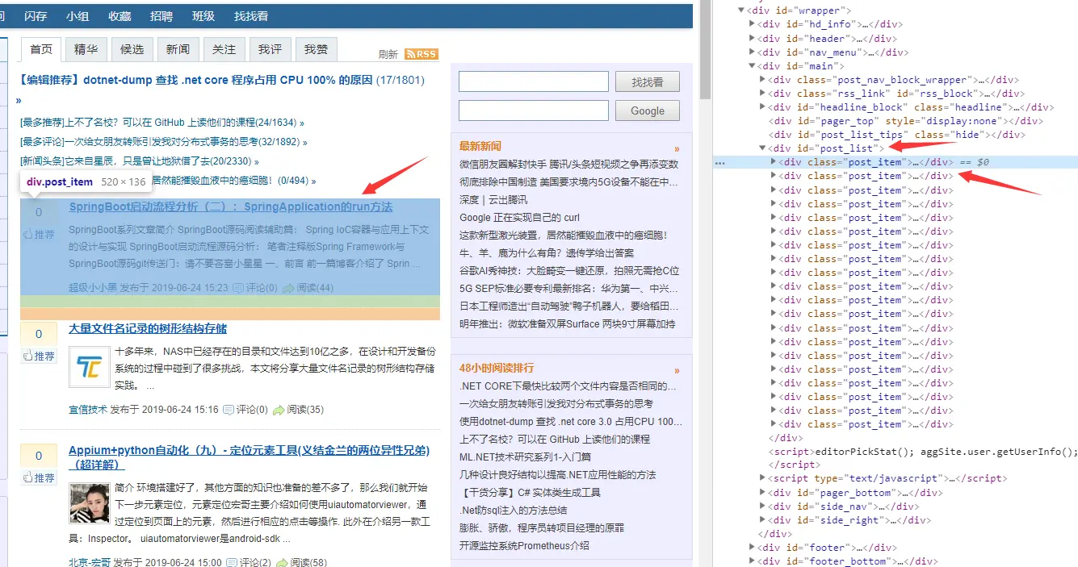Open 招聘 in the top navigation
Image resolution: width=1078 pixels, height=567 pixels.
(x=161, y=16)
